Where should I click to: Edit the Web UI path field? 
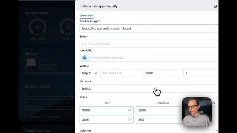pyautogui.click(x=201, y=73)
